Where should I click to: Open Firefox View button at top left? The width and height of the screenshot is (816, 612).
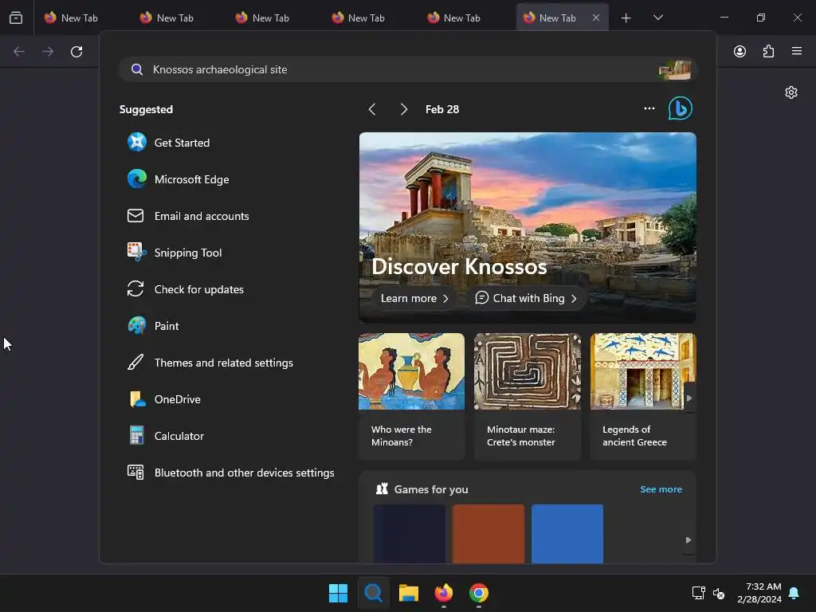(16, 18)
